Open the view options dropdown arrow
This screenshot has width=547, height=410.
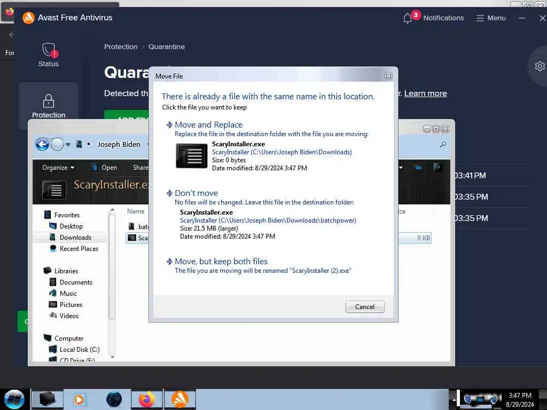[401, 168]
